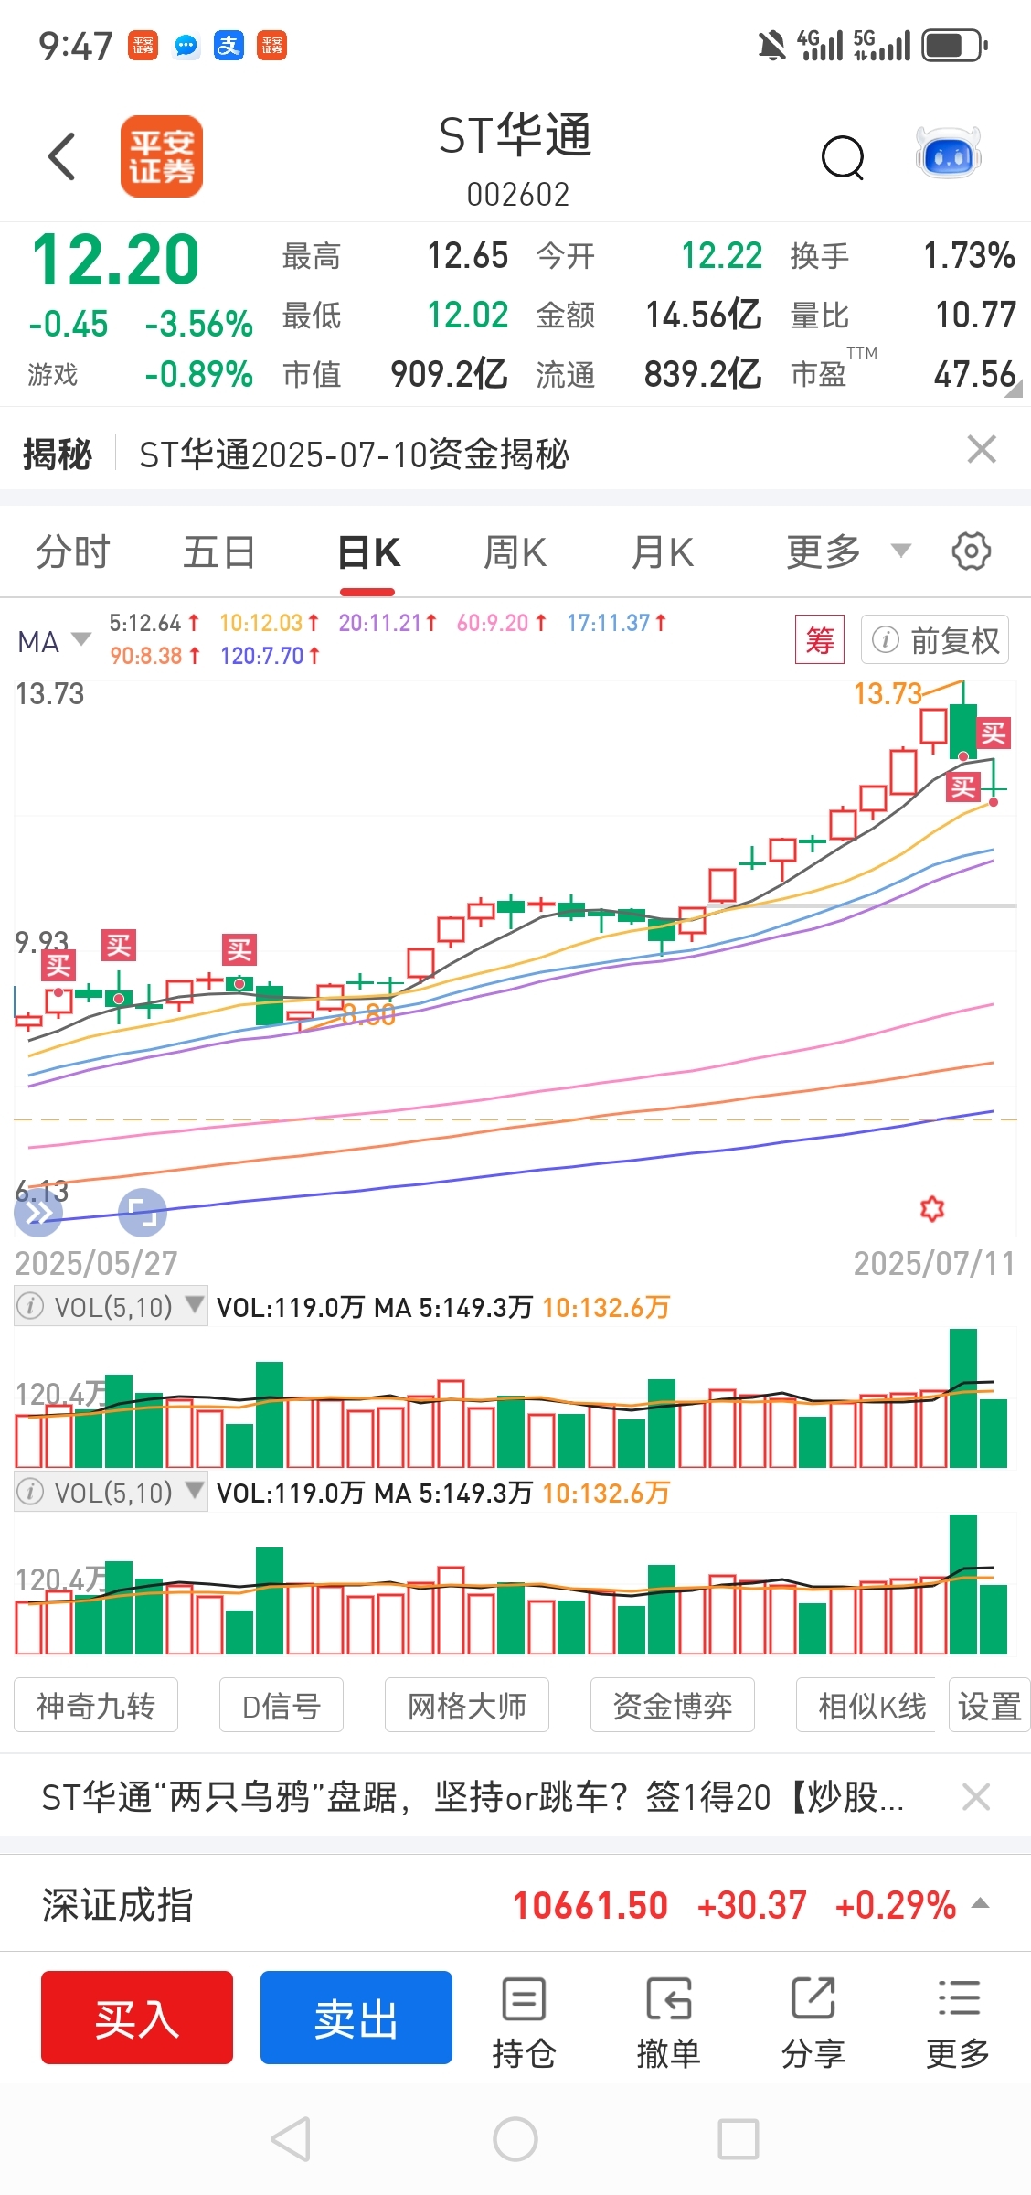
Task: Select 网格大师 indicator
Action: [467, 1706]
